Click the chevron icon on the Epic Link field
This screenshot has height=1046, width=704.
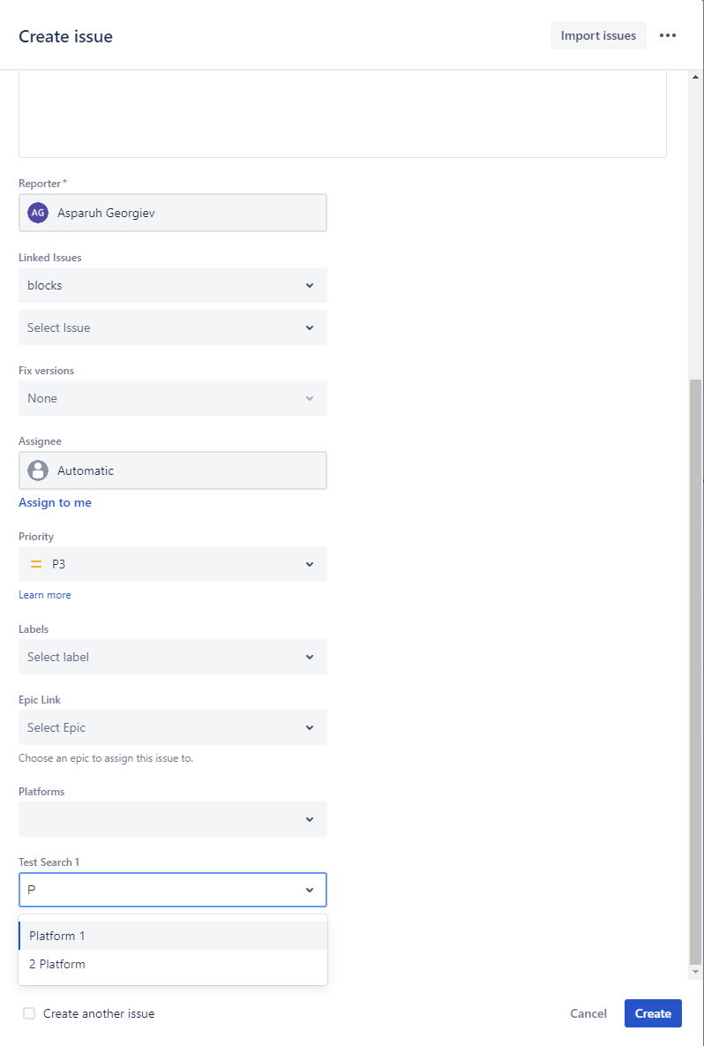point(310,727)
